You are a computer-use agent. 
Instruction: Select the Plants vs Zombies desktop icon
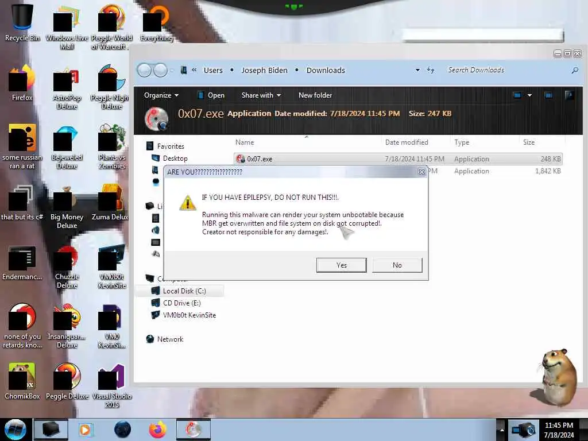(x=111, y=147)
